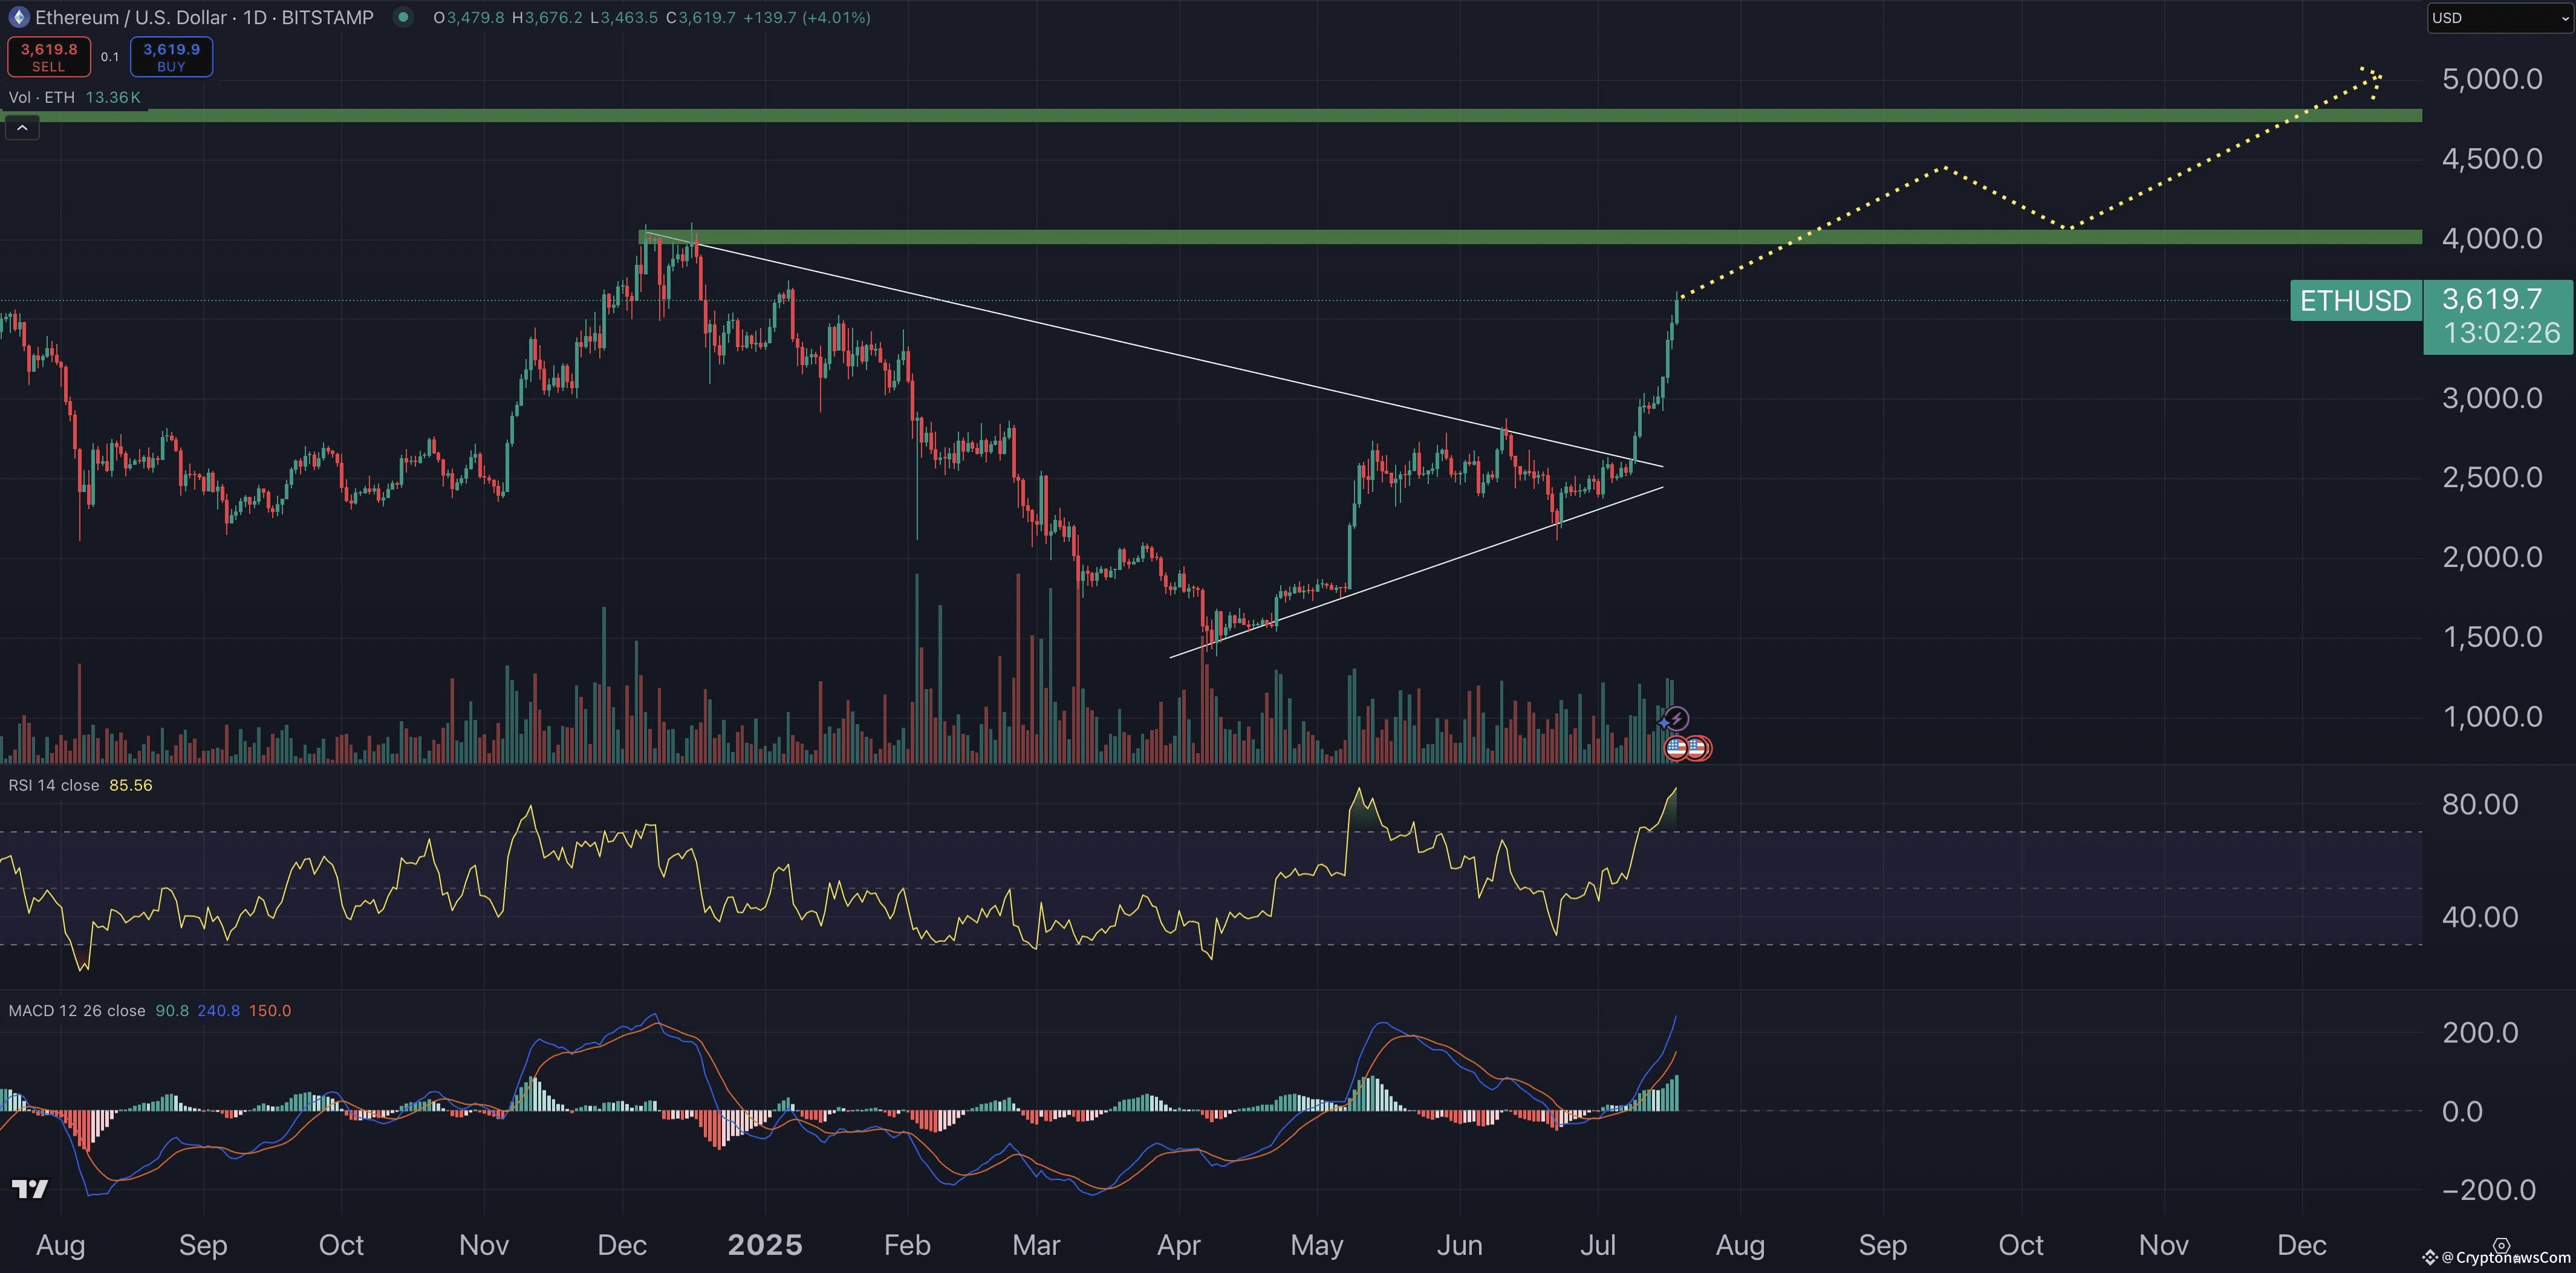Click the 4,000.0 price axis label
2576x1273 pixels.
[2492, 238]
